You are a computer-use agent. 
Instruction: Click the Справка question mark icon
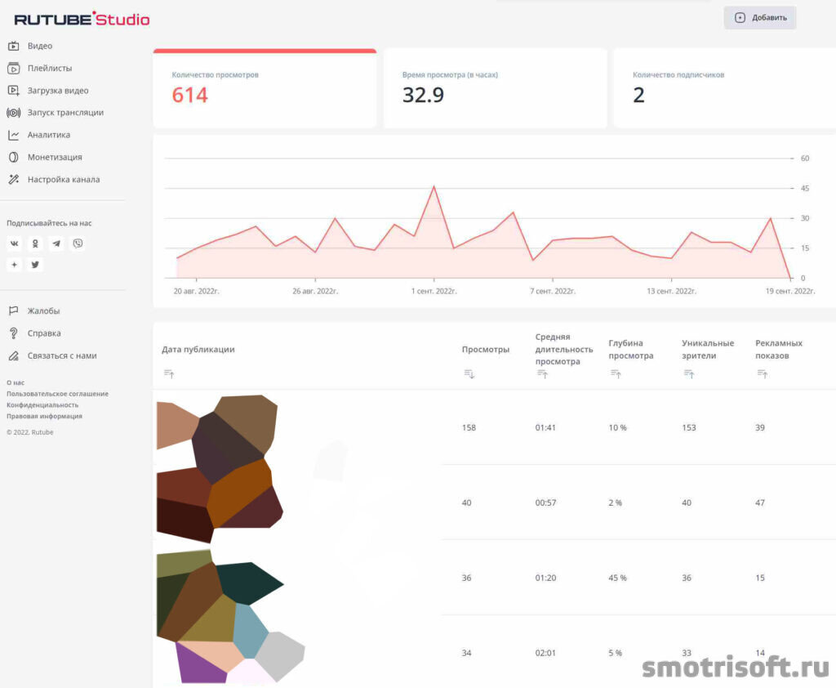[14, 333]
